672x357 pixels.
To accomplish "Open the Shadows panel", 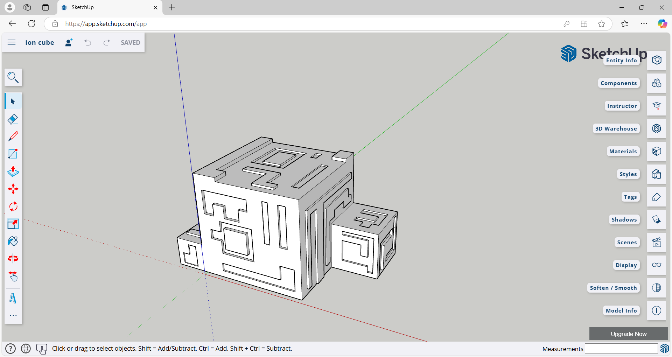I will tap(657, 219).
